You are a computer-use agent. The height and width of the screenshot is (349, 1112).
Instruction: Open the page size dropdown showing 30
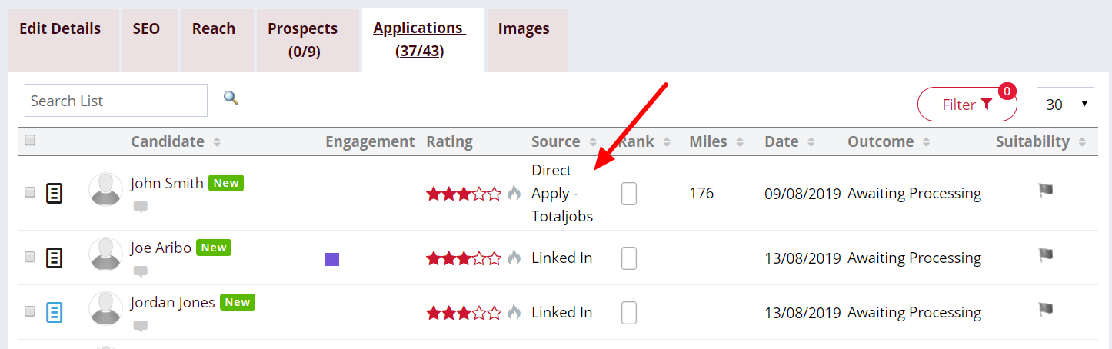click(x=1065, y=104)
